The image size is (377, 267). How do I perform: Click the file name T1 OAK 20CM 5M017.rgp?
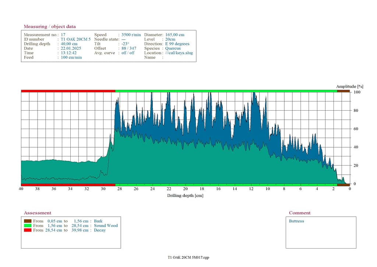[x=188, y=258]
